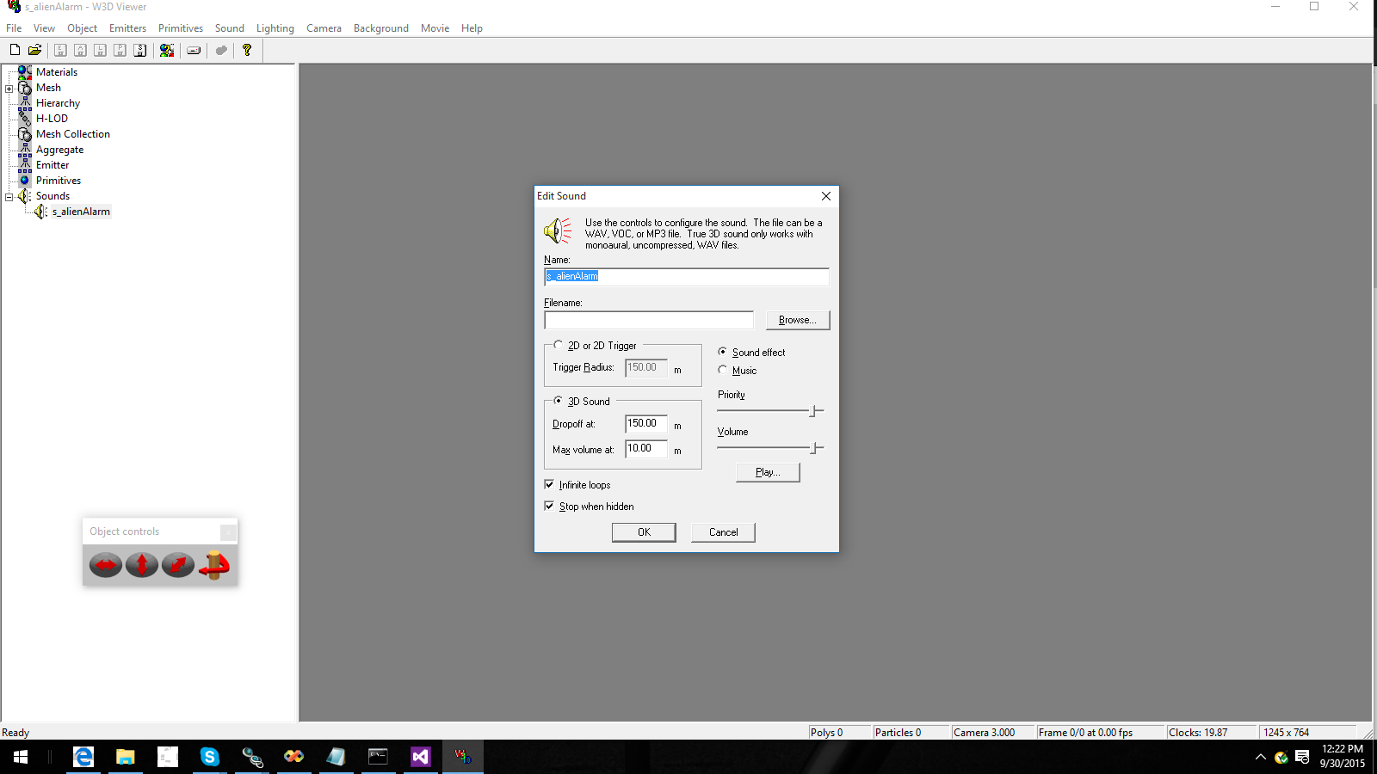Click the Browse... button
The image size is (1377, 774).
tap(797, 320)
